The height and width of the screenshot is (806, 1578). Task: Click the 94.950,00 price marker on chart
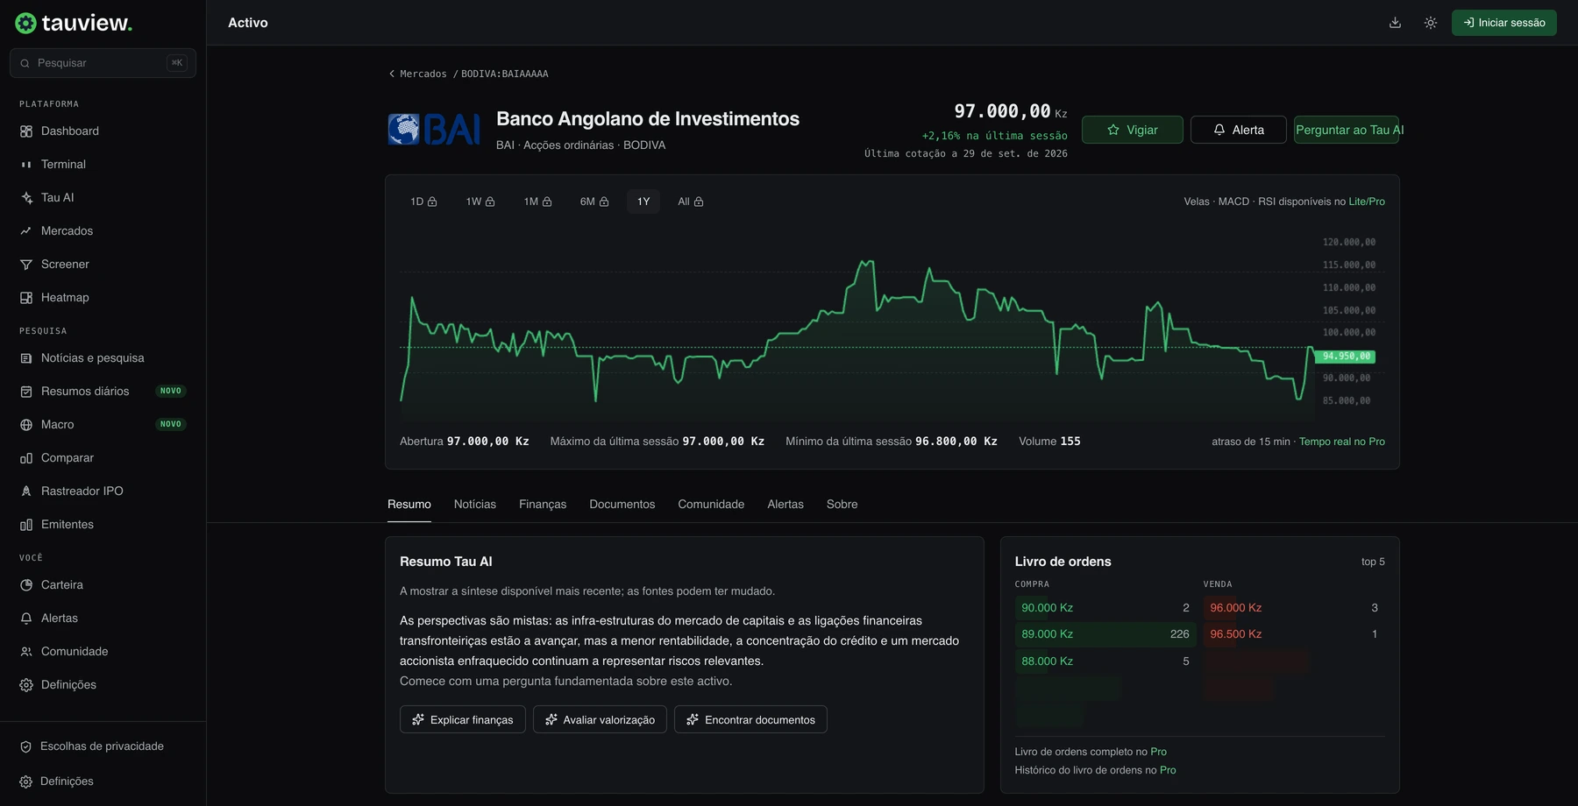click(1345, 357)
